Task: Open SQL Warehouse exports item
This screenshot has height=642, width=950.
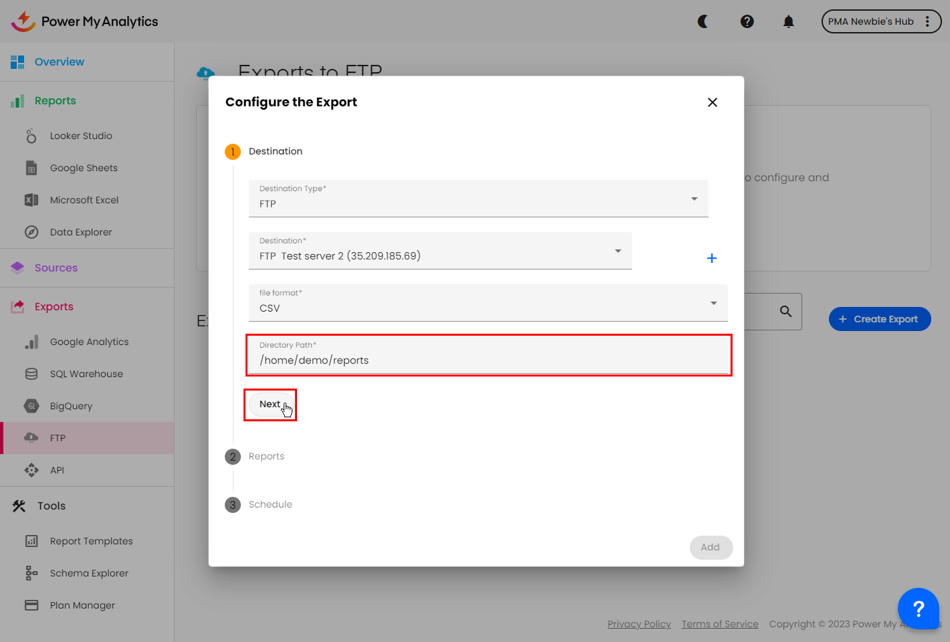Action: pyautogui.click(x=86, y=374)
